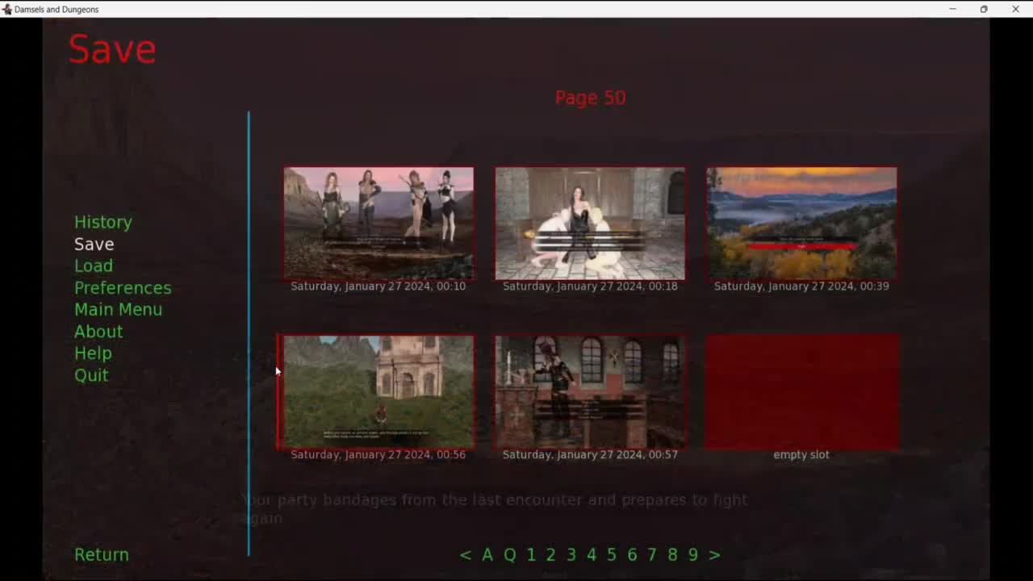Quit the game via sidebar
The height and width of the screenshot is (581, 1033).
click(x=91, y=375)
